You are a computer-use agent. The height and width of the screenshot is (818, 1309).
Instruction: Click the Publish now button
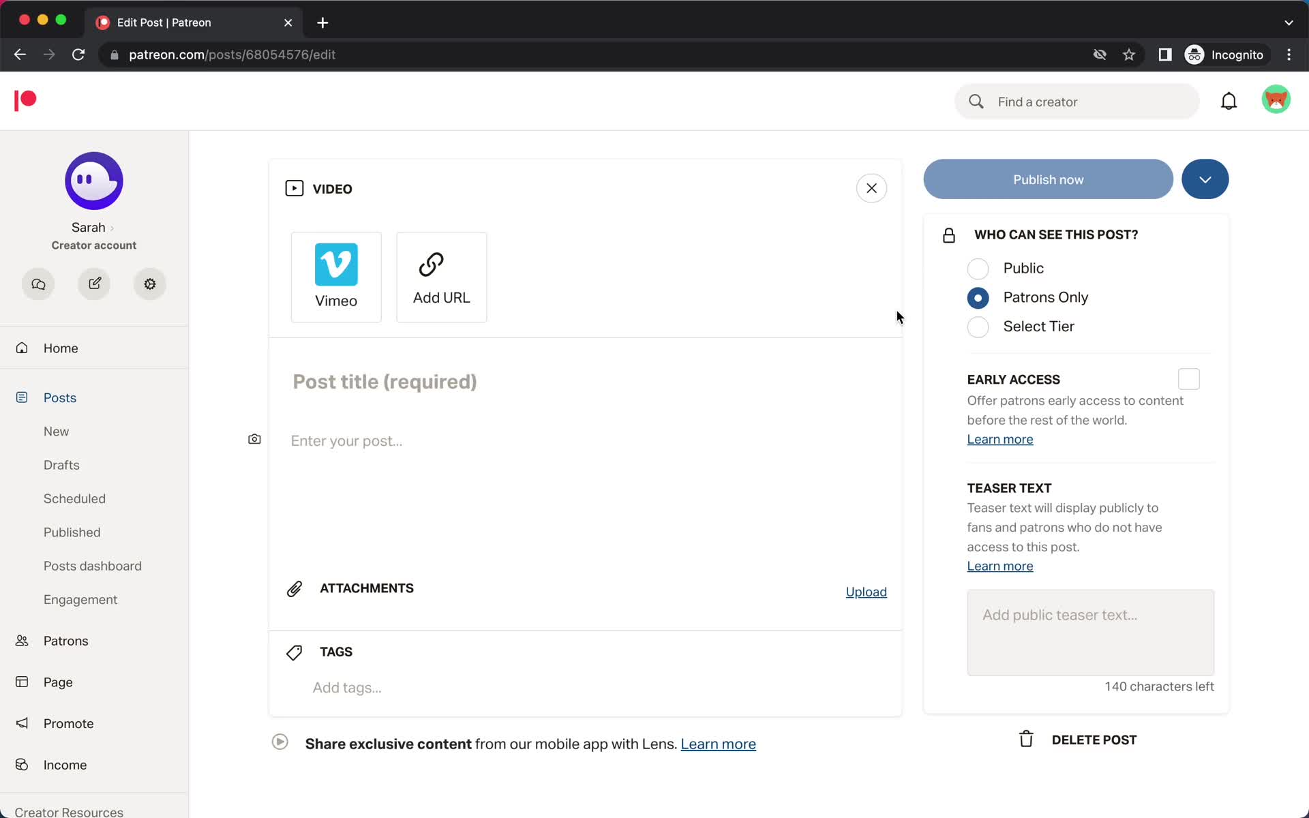[1048, 179]
